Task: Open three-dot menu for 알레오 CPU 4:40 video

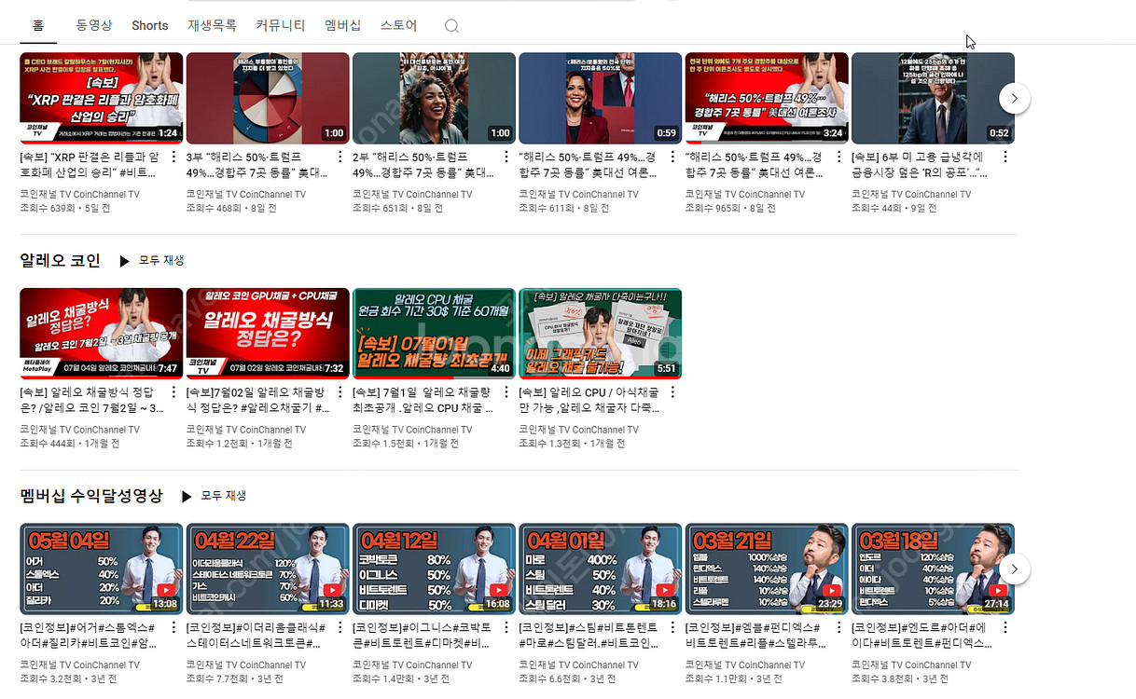Action: coord(506,392)
